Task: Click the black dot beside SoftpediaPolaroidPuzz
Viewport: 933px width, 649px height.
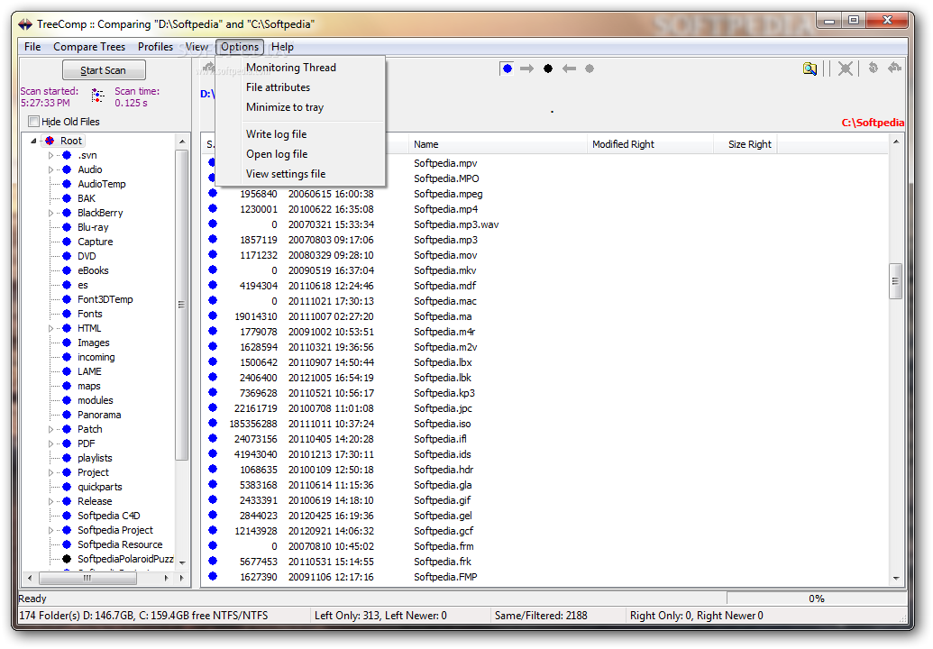Action: 67,559
